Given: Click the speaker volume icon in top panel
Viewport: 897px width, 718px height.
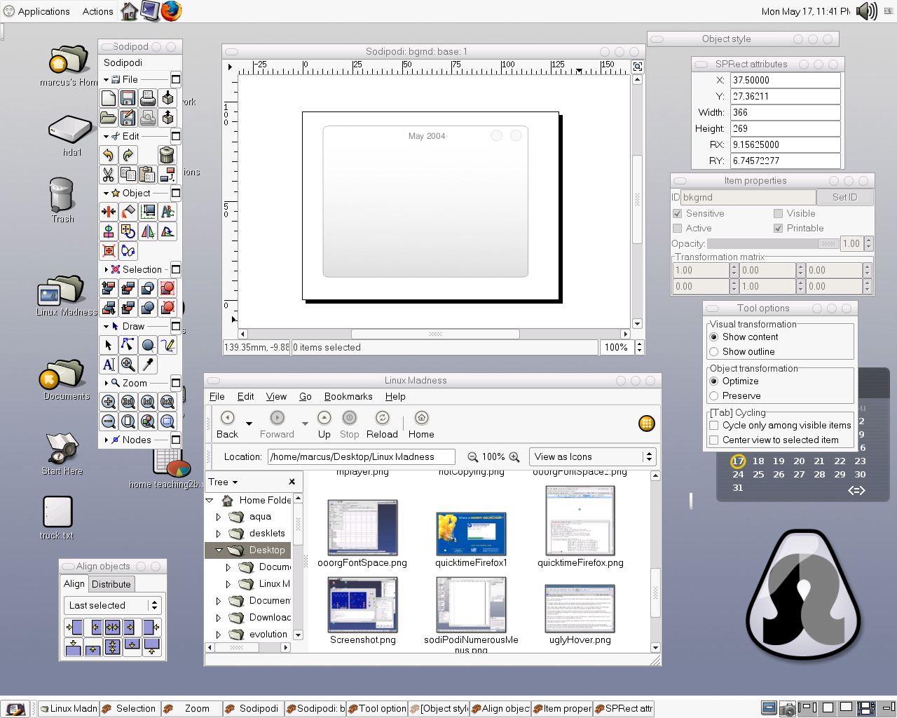Looking at the screenshot, I should pyautogui.click(x=866, y=11).
